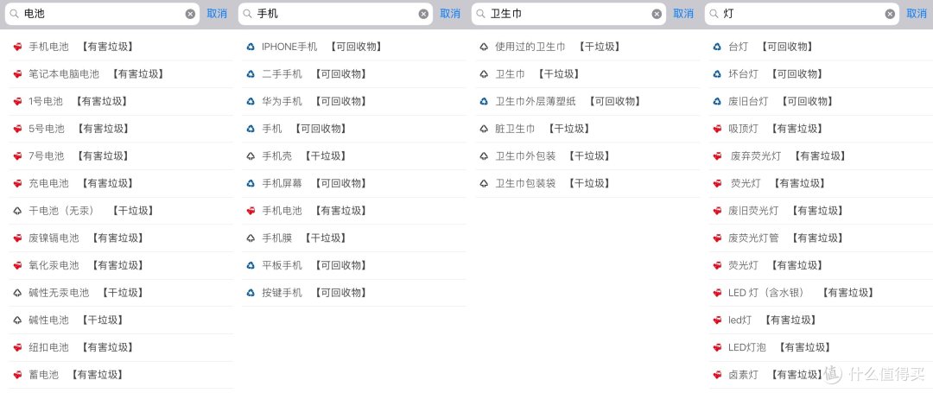This screenshot has height=393, width=933.
Task: Open the 废弃荧光灯 result
Action: pyautogui.click(x=821, y=156)
